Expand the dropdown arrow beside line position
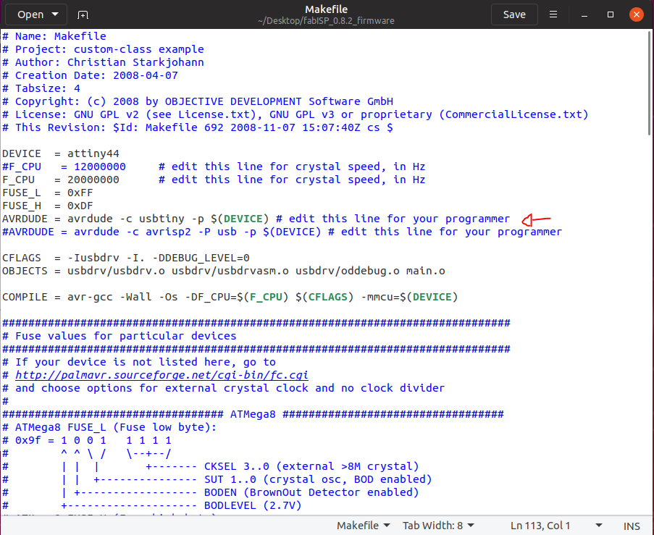The image size is (654, 535). point(598,526)
